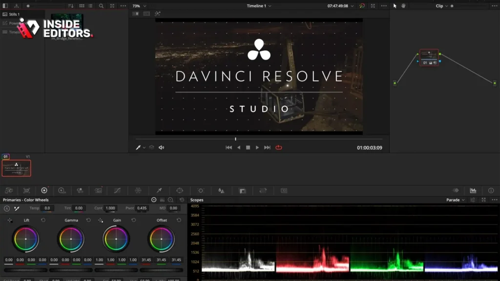Click the Pivot value field 0.435

(142, 208)
